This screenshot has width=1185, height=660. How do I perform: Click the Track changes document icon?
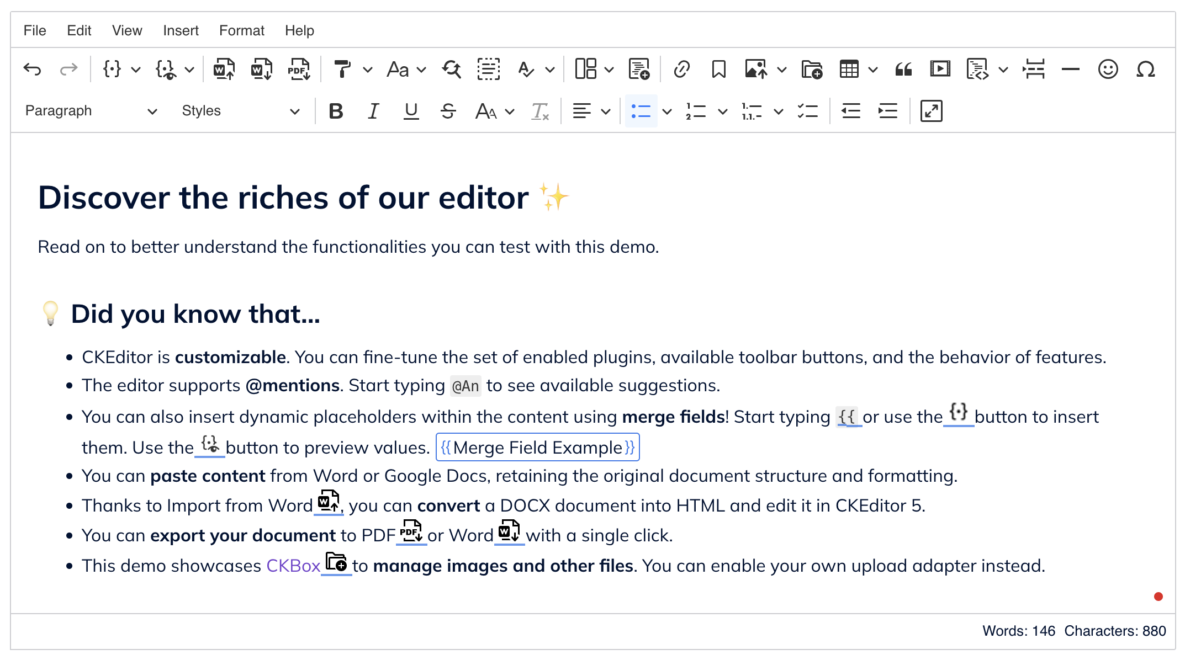click(639, 70)
